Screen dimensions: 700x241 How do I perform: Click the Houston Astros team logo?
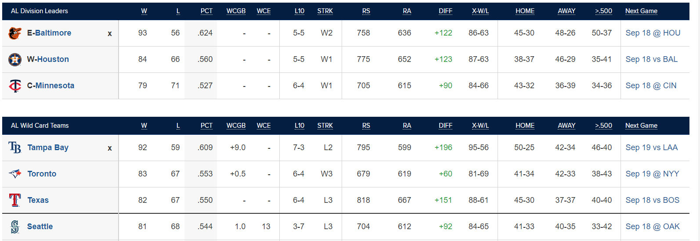pyautogui.click(x=15, y=59)
